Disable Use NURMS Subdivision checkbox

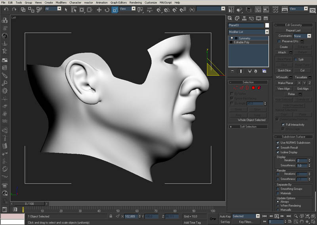click(x=278, y=142)
